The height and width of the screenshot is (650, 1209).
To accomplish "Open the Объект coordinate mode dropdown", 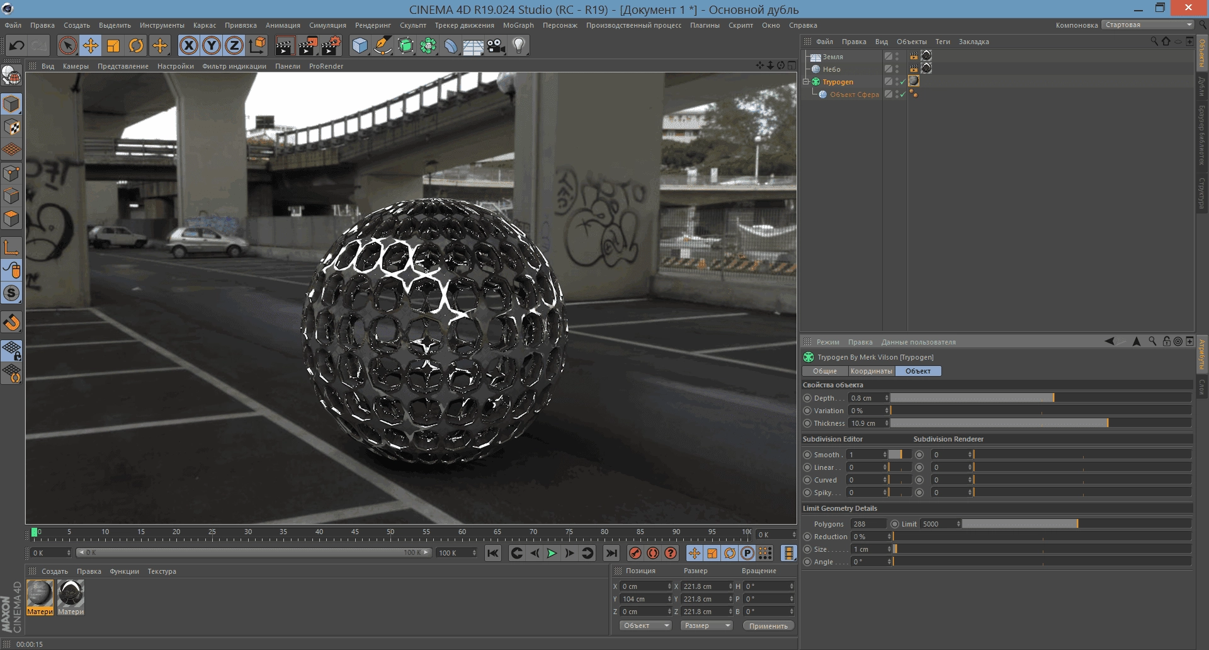I will tap(645, 625).
